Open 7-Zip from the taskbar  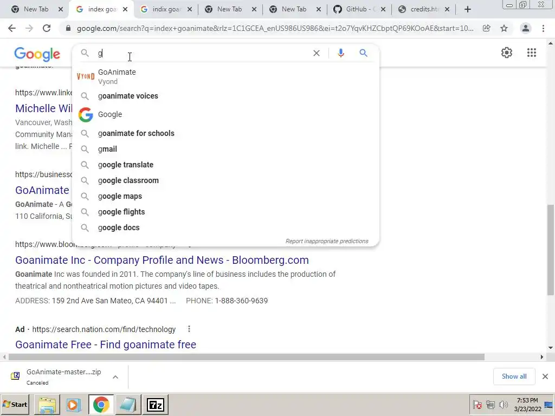pos(156,405)
